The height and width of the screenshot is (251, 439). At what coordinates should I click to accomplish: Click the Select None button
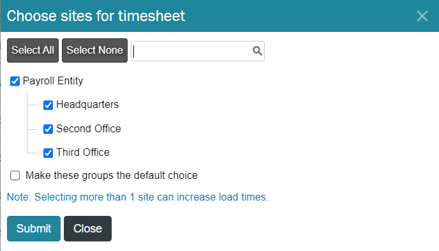click(94, 50)
